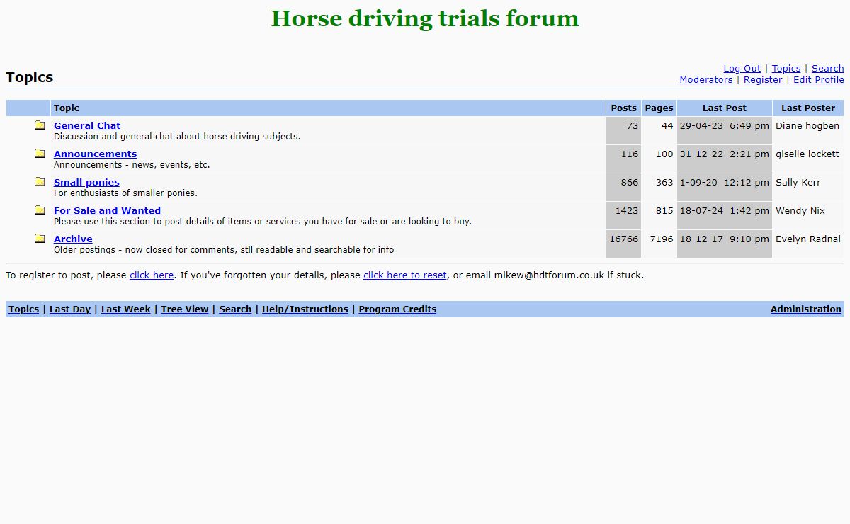Open the For Sale and Wanted topic

[107, 211]
